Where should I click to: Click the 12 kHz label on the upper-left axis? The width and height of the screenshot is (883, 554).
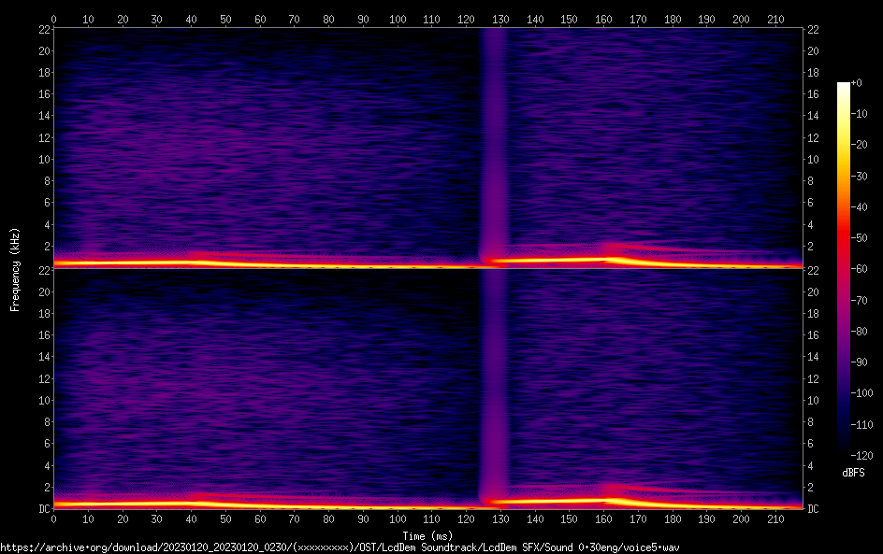43,137
